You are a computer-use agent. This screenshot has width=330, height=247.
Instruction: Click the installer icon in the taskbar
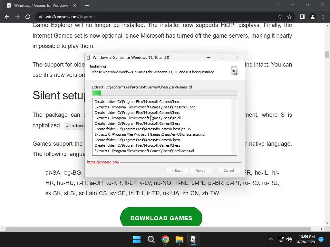coord(193,239)
